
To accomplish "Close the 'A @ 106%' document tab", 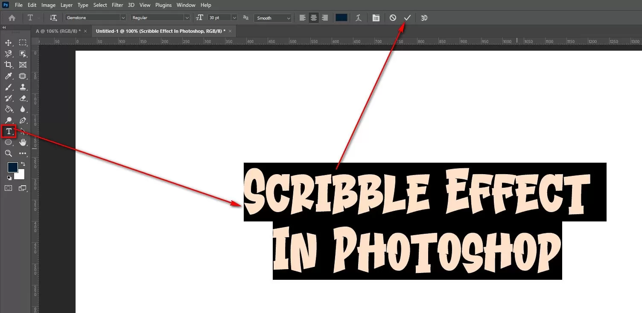I will pyautogui.click(x=85, y=31).
